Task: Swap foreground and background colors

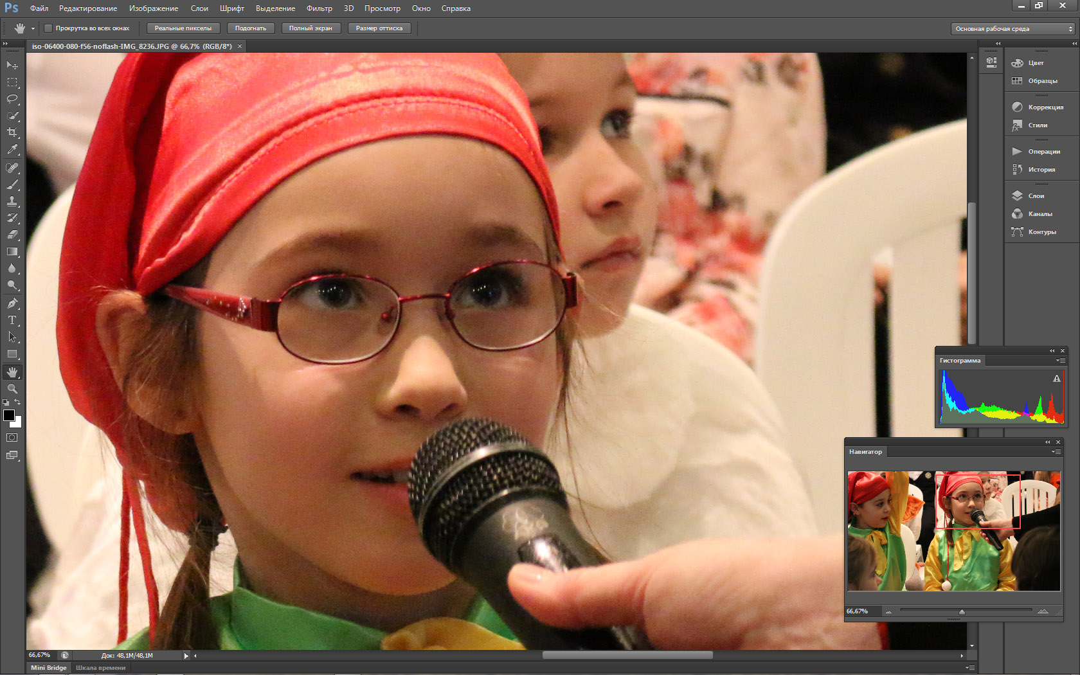Action: 18,402
